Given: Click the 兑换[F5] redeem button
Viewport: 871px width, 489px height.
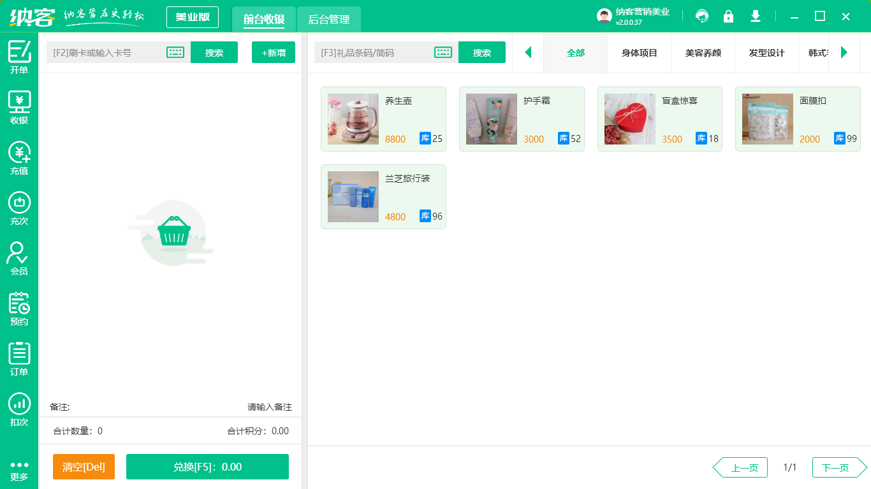Looking at the screenshot, I should [x=207, y=467].
